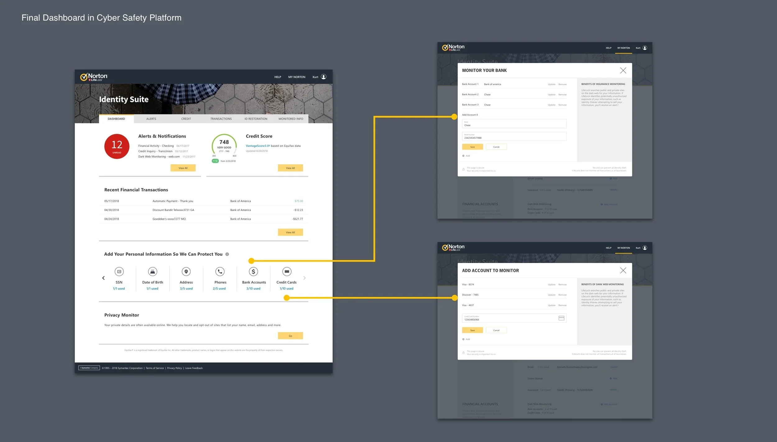Click Update for Bank Account 1
The height and width of the screenshot is (442, 777).
pos(552,84)
